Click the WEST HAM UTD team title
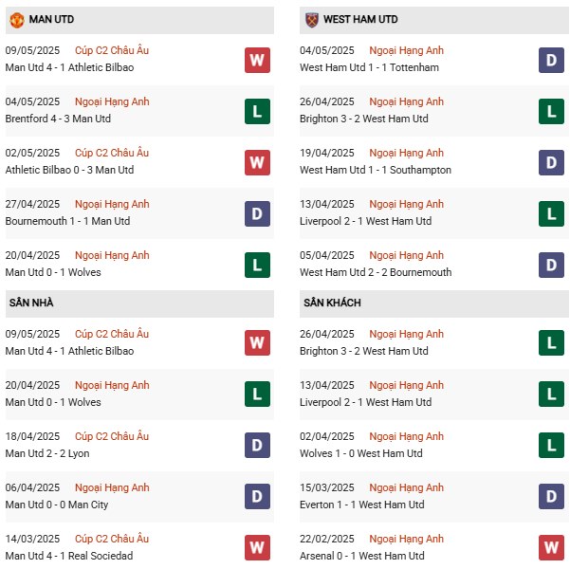 tap(360, 20)
